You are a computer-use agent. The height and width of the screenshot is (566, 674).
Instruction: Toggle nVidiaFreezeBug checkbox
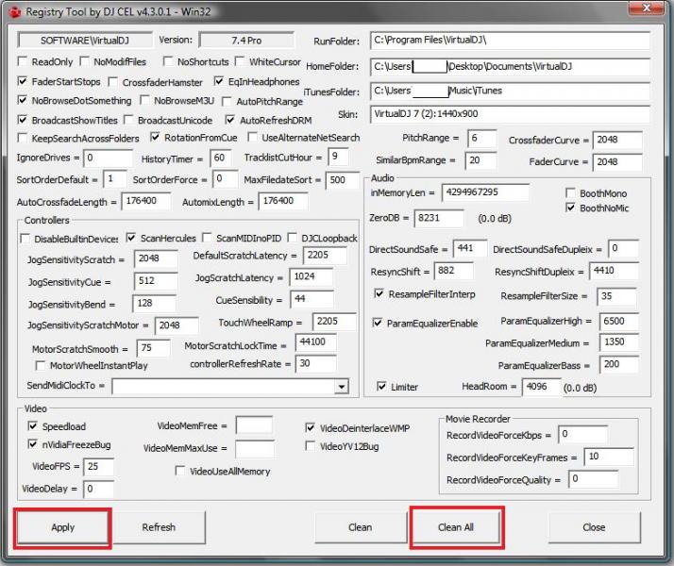click(33, 443)
